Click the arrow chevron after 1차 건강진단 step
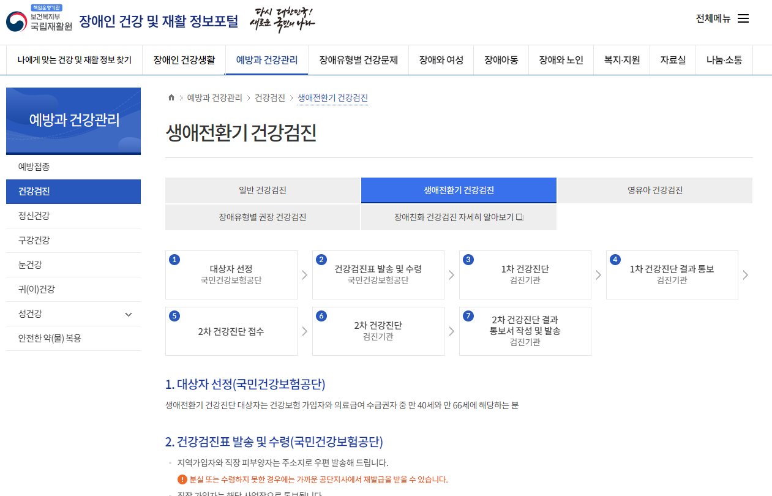The image size is (772, 496). pyautogui.click(x=598, y=274)
